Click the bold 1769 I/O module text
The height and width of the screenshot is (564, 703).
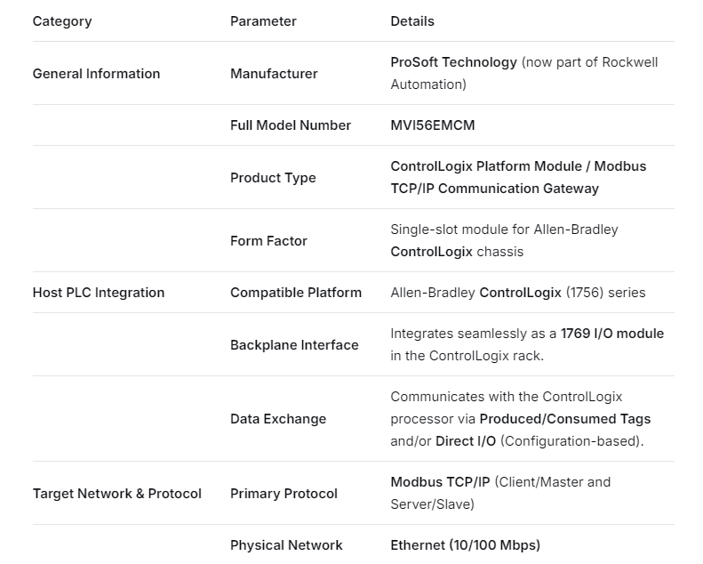click(612, 334)
